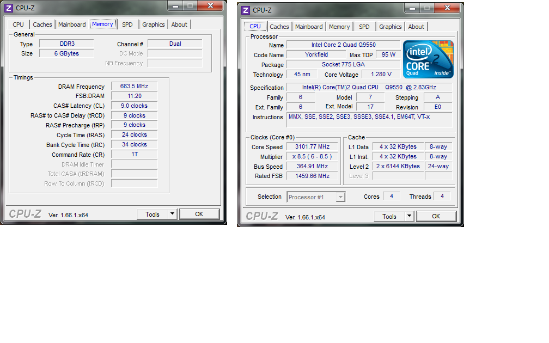Image resolution: width=549 pixels, height=343 pixels.
Task: Select Memory tab in left window
Action: [x=102, y=24]
